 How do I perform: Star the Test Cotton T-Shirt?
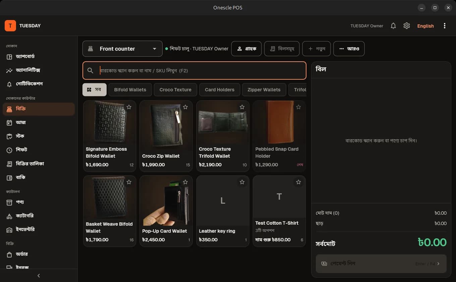coord(298,182)
